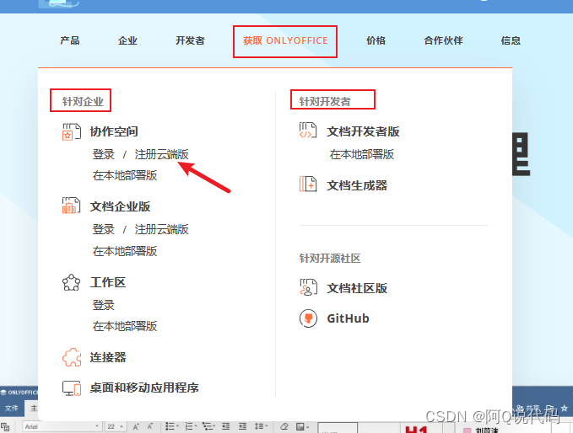Screen dimensions: 573x433
Task: Click the clear style eraser icon
Action: [x=284, y=426]
